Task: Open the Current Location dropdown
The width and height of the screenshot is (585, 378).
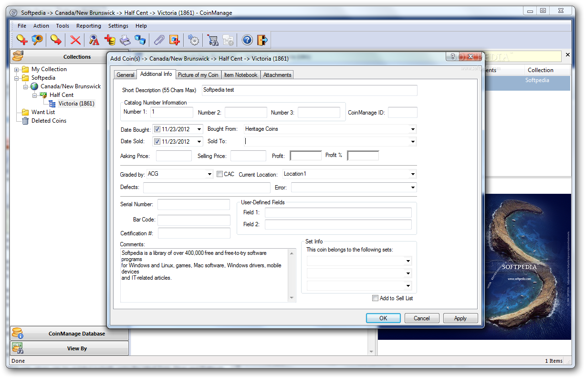Action: 412,174
